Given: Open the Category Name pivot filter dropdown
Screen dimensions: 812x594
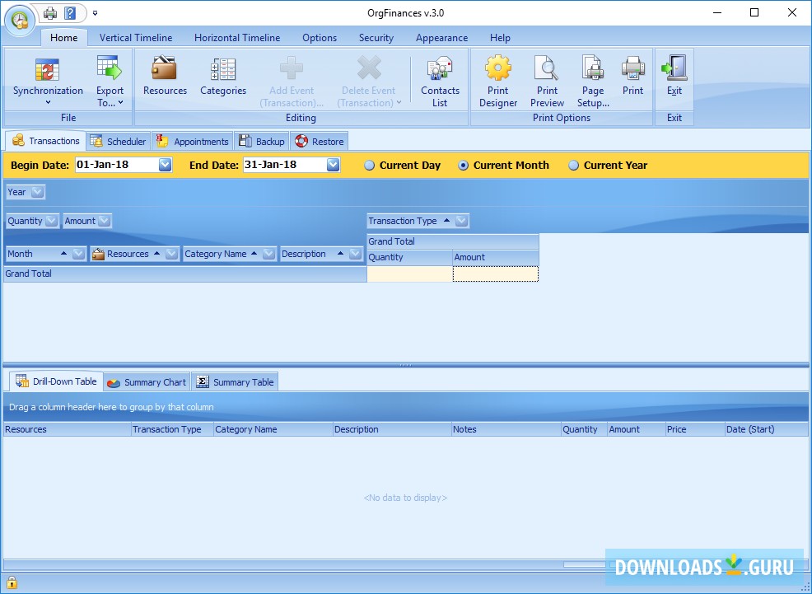Looking at the screenshot, I should click(268, 255).
